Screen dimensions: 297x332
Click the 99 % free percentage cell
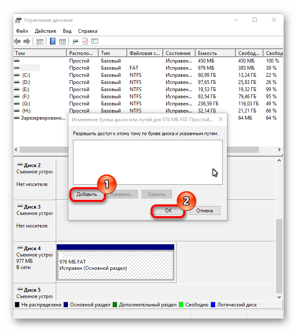pos(271,89)
